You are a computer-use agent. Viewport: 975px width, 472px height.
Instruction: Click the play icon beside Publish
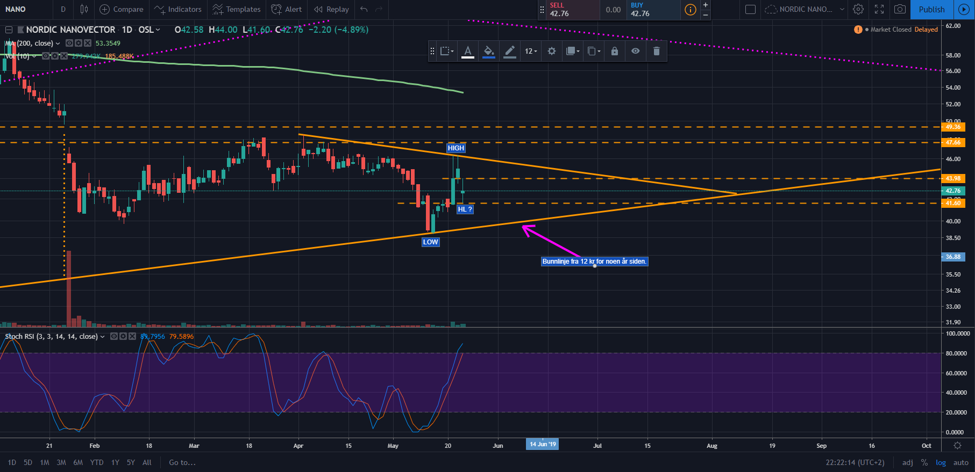(x=964, y=9)
